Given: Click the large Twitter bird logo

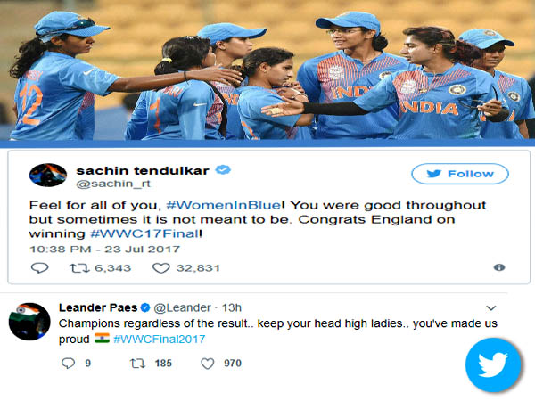Looking at the screenshot, I should pos(492,365).
